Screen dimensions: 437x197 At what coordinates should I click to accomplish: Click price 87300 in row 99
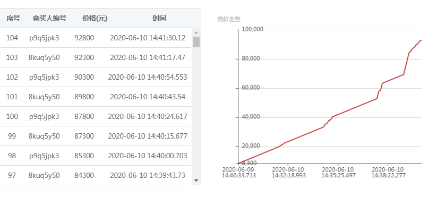pos(84,136)
